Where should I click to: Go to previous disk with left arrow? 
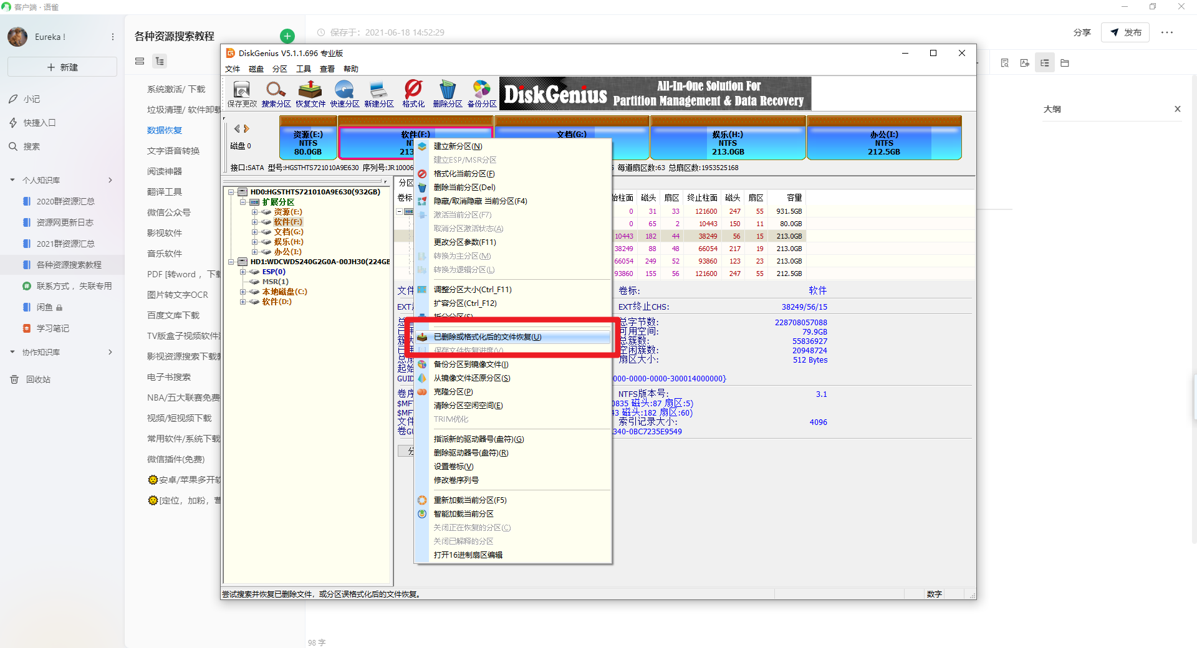pyautogui.click(x=237, y=129)
